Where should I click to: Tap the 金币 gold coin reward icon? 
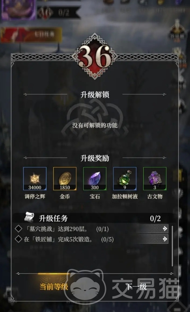(65, 178)
